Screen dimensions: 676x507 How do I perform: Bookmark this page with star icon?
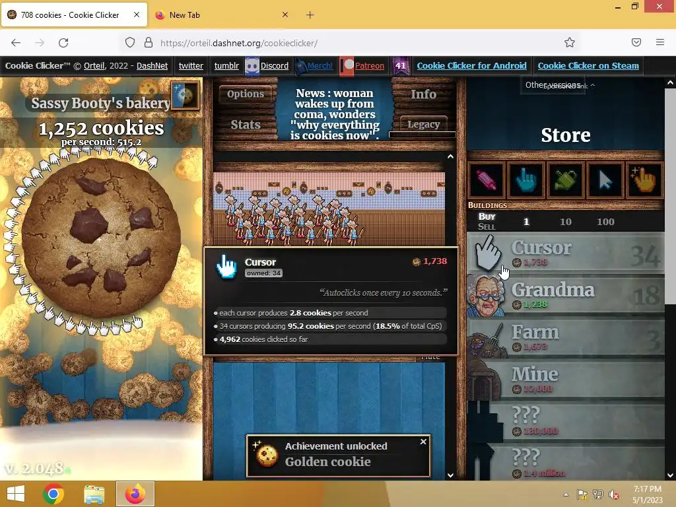pos(570,43)
